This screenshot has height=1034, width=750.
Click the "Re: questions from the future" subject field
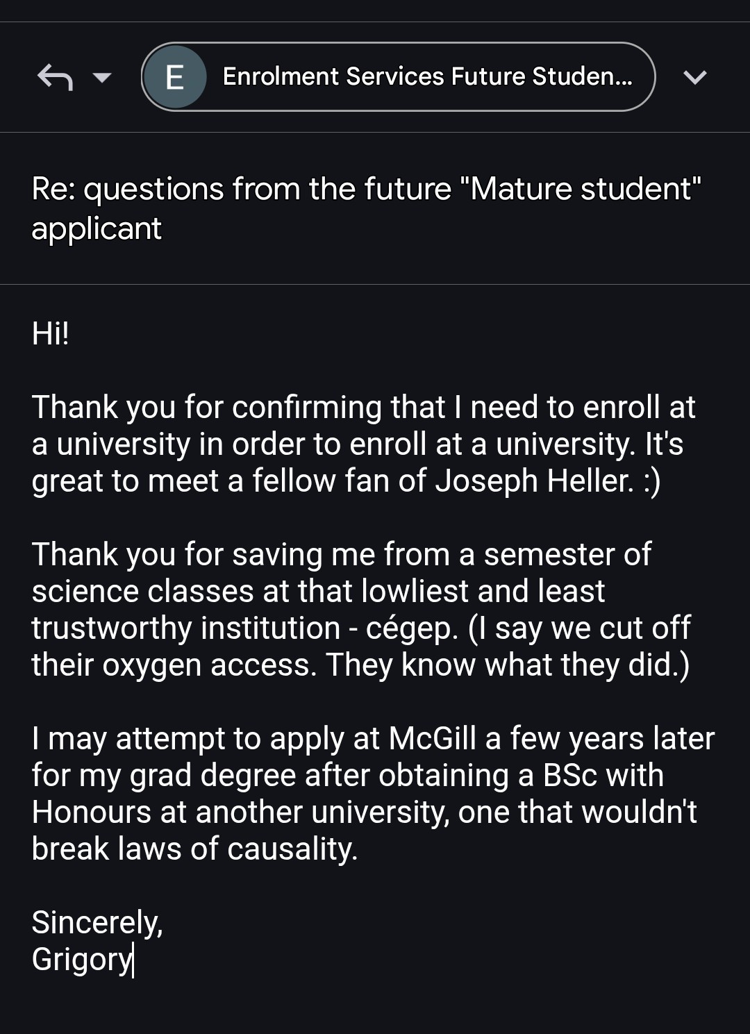[241, 189]
